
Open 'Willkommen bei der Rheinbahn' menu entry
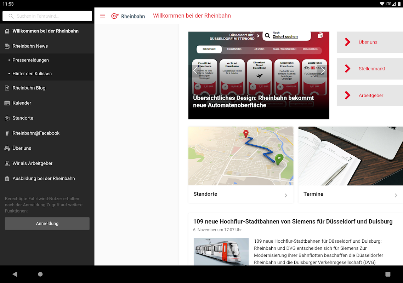coord(47,31)
